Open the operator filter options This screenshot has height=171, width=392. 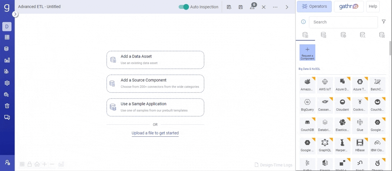384,21
